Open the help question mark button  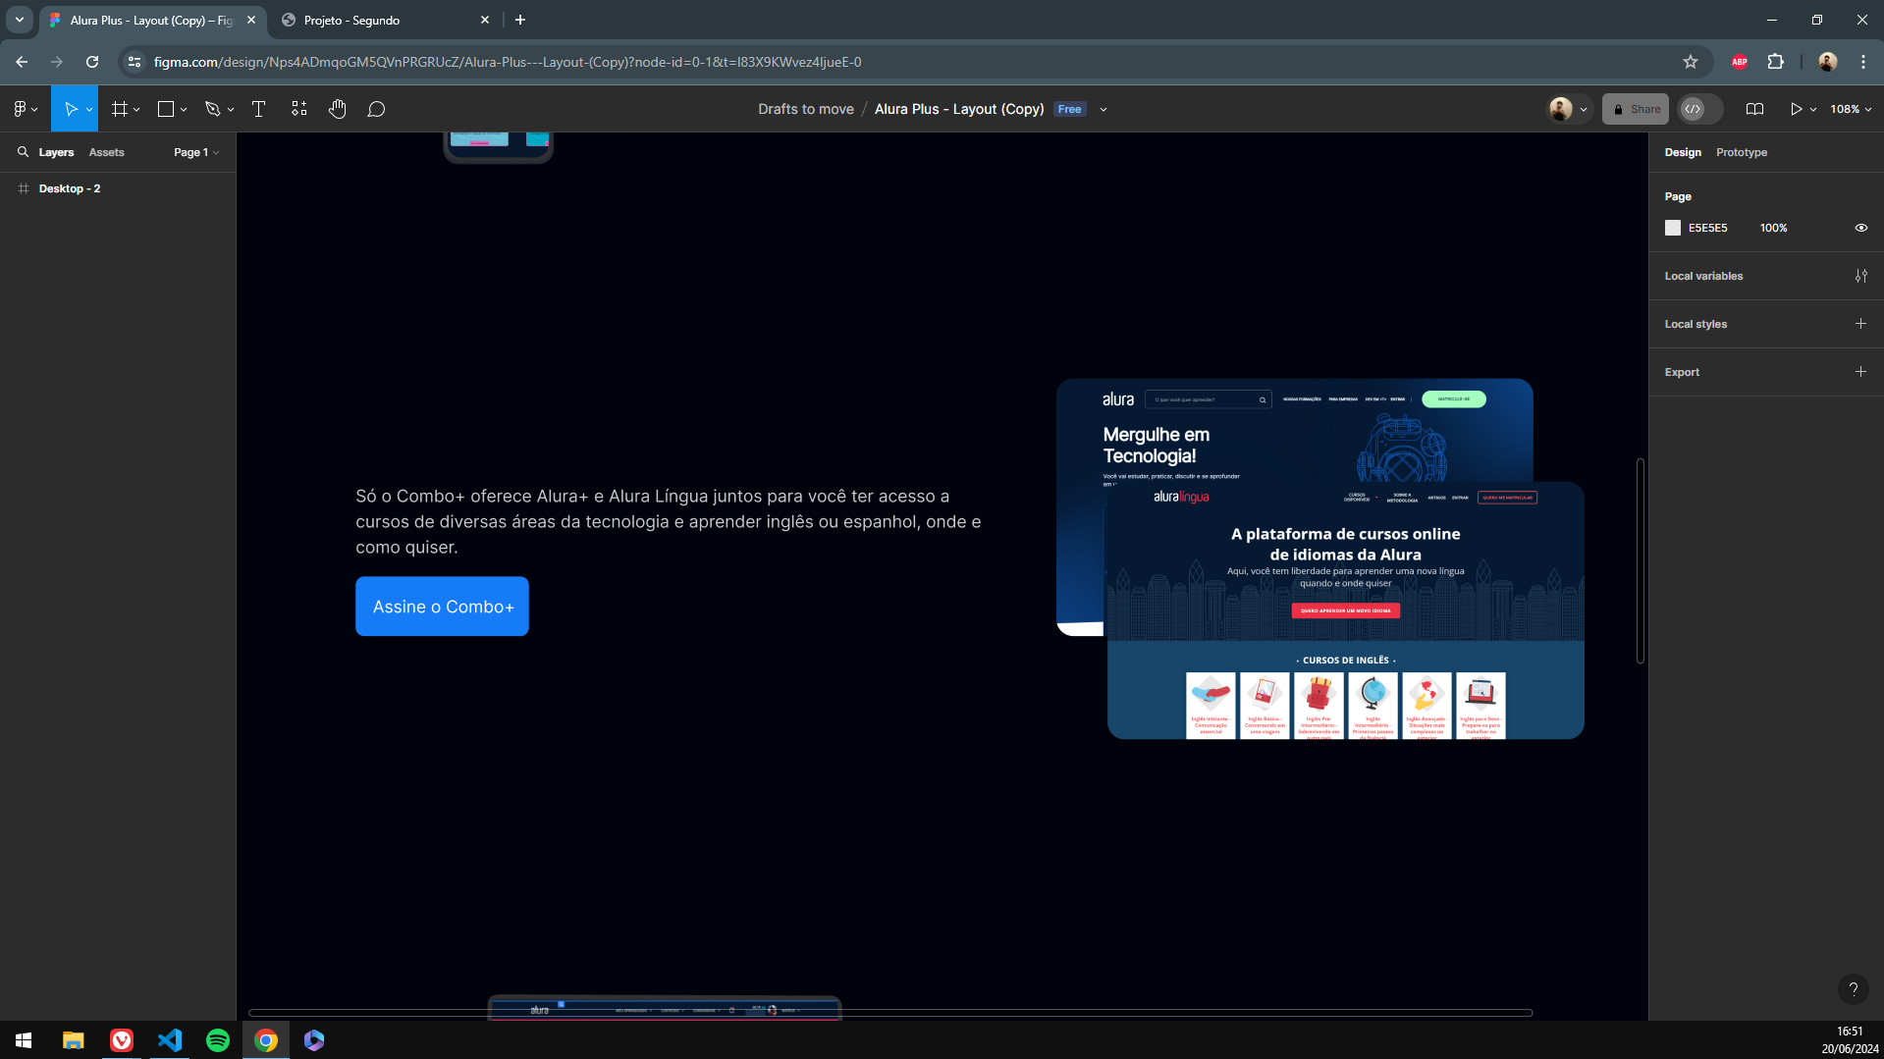coord(1853,989)
